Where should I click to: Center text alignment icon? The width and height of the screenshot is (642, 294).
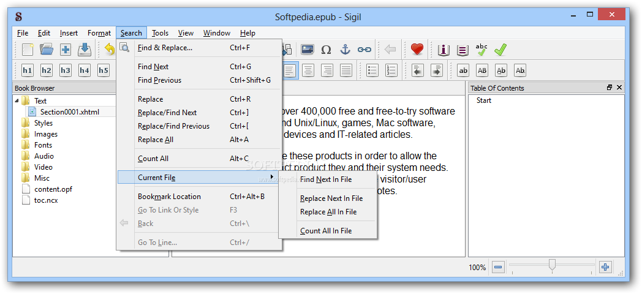click(308, 70)
